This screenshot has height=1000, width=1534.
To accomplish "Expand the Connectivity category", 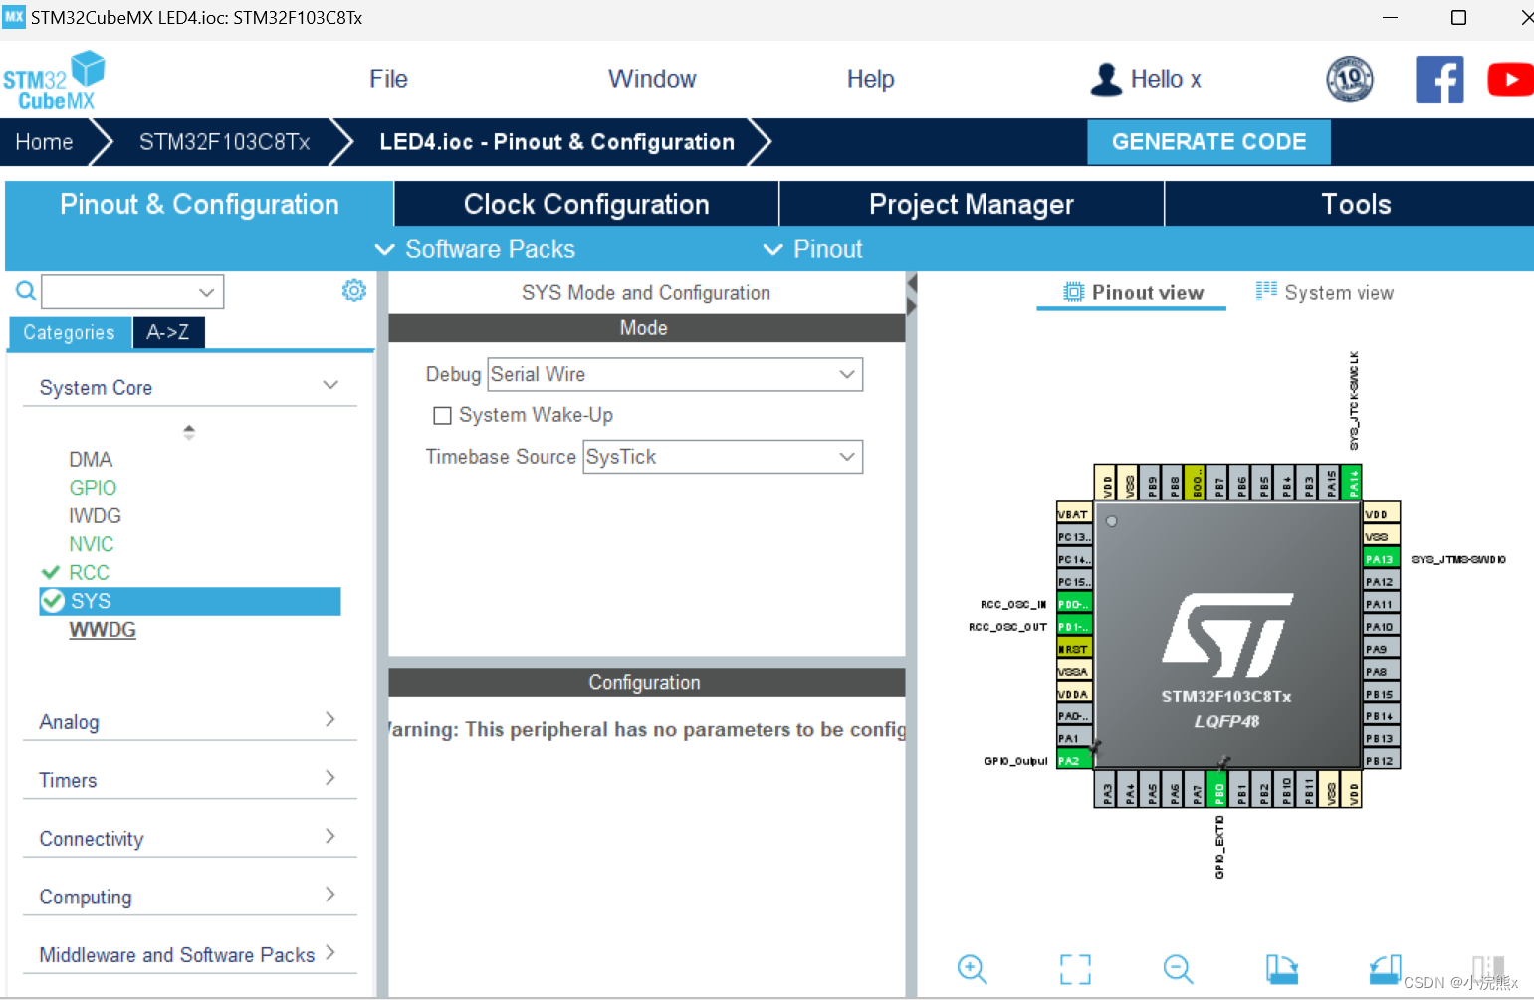I will click(x=329, y=837).
